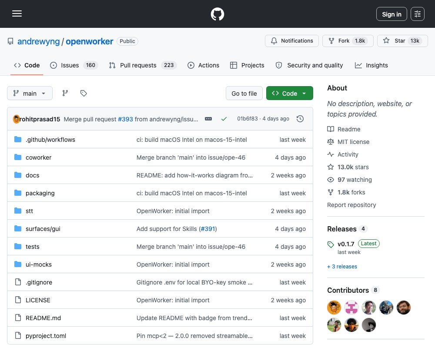Open the packaging folder

pyautogui.click(x=40, y=193)
